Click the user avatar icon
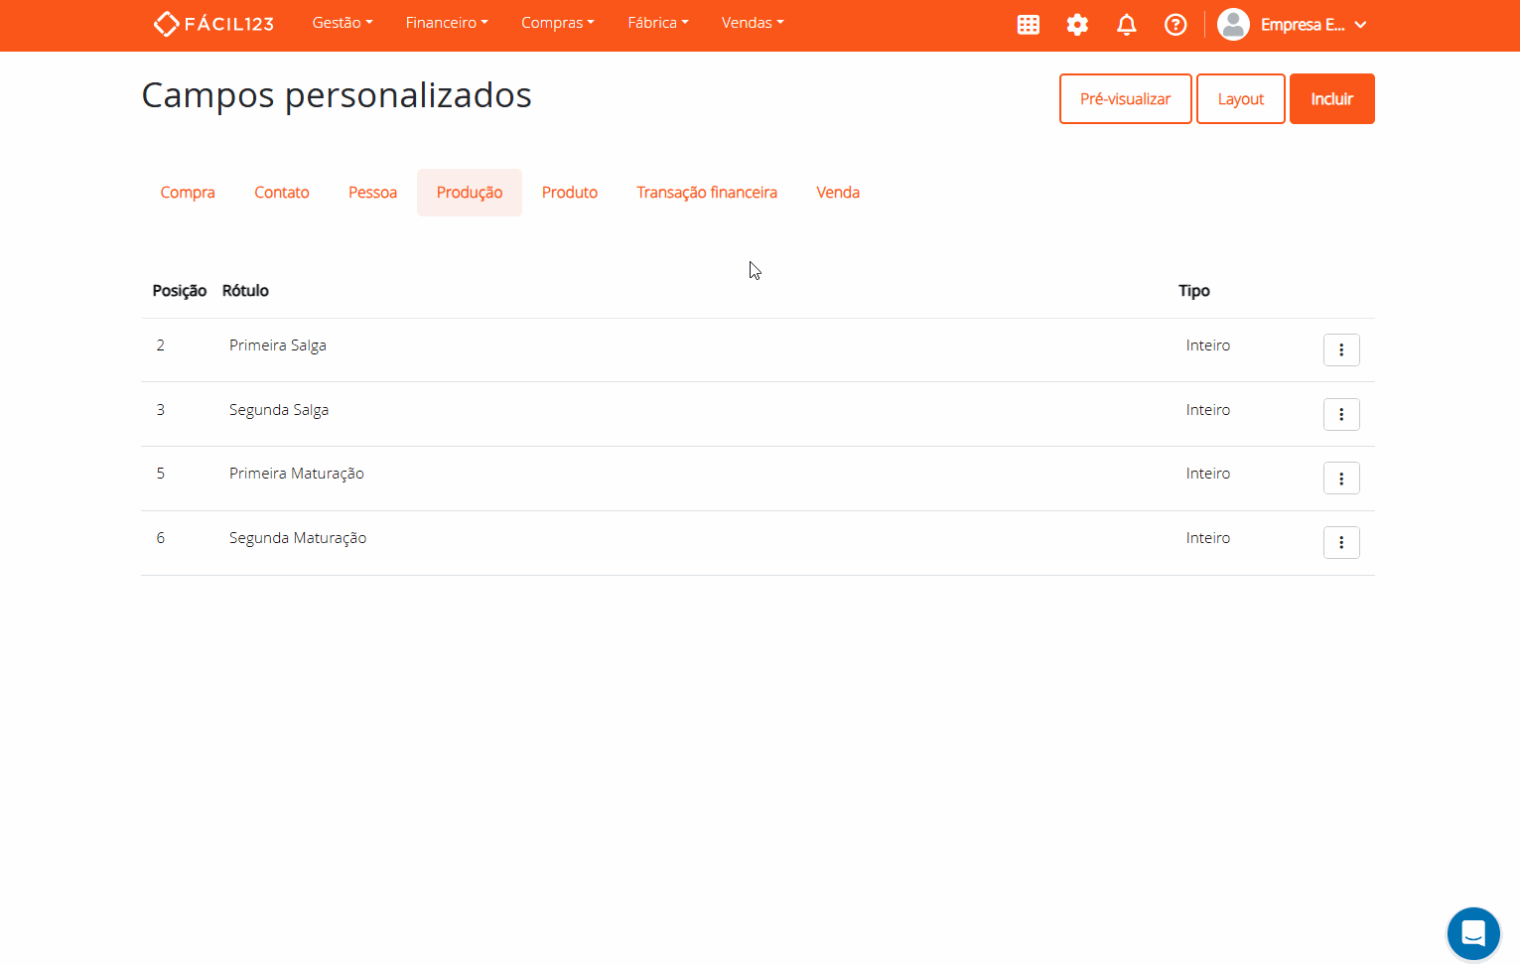The width and height of the screenshot is (1520, 965). click(x=1232, y=25)
